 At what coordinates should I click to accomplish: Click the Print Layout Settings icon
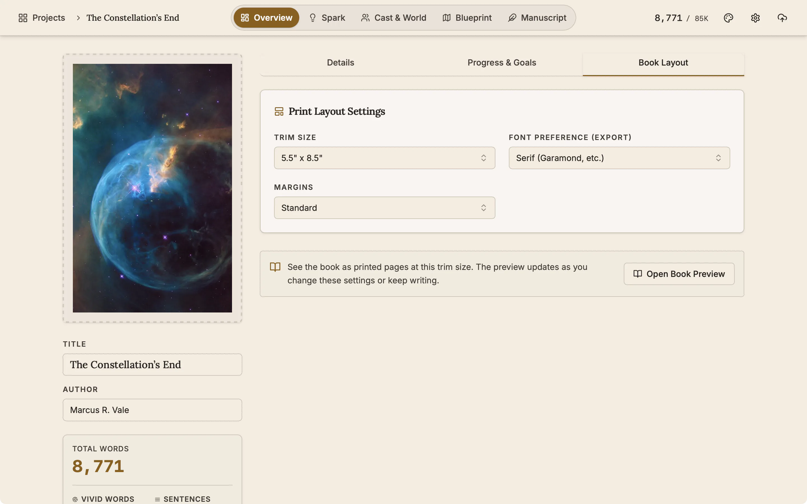point(279,111)
